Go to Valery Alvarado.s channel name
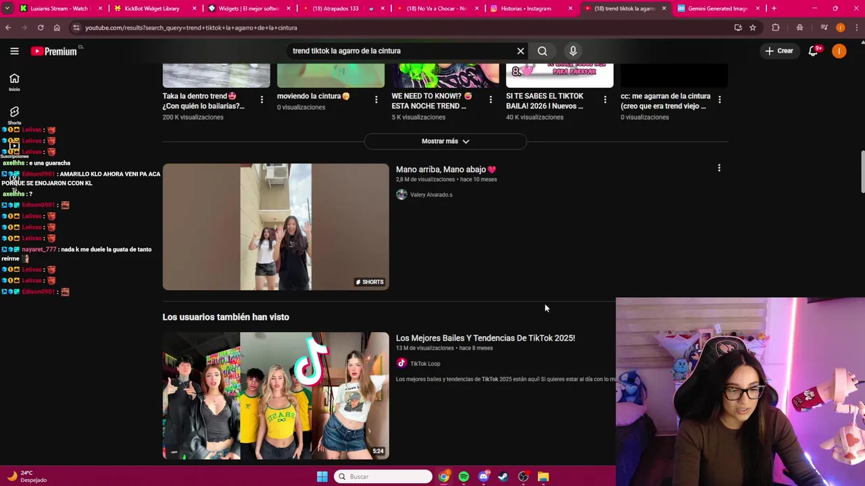865x486 pixels. tap(431, 194)
